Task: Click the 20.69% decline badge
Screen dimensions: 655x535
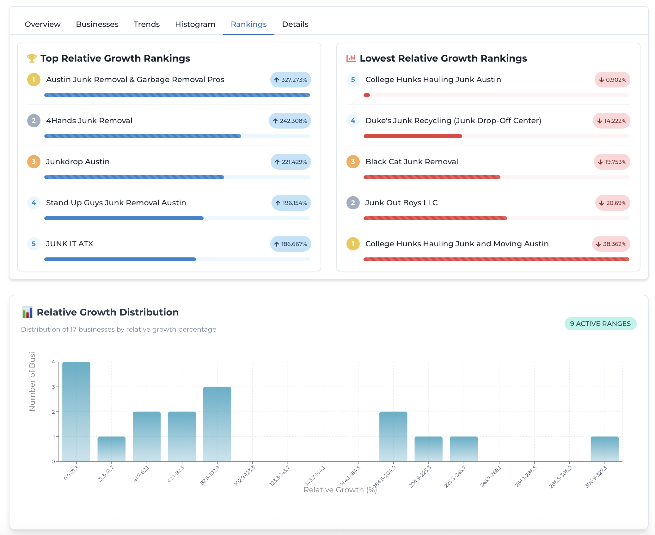Action: pos(613,203)
